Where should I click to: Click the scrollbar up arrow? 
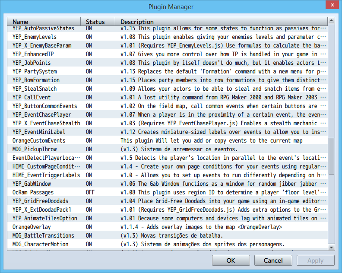pyautogui.click(x=331, y=21)
